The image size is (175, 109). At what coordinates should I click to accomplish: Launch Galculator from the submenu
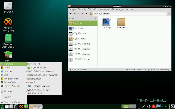click(x=44, y=79)
